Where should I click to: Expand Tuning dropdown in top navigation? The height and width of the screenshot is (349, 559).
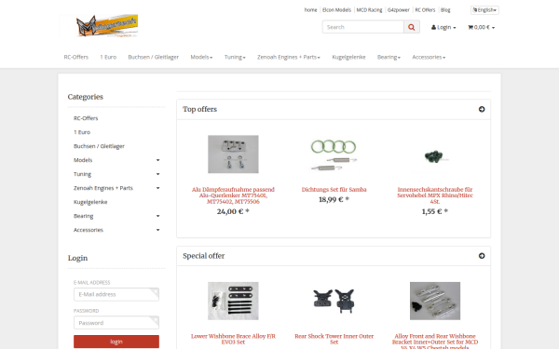coord(235,57)
